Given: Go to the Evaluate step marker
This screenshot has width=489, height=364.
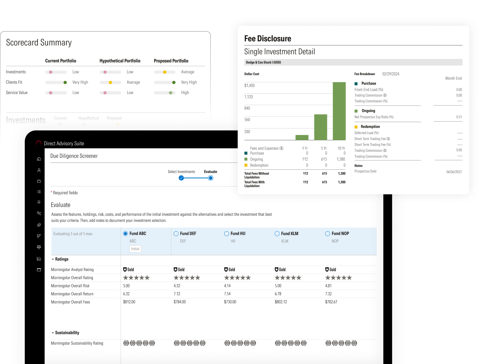Looking at the screenshot, I should (x=211, y=178).
